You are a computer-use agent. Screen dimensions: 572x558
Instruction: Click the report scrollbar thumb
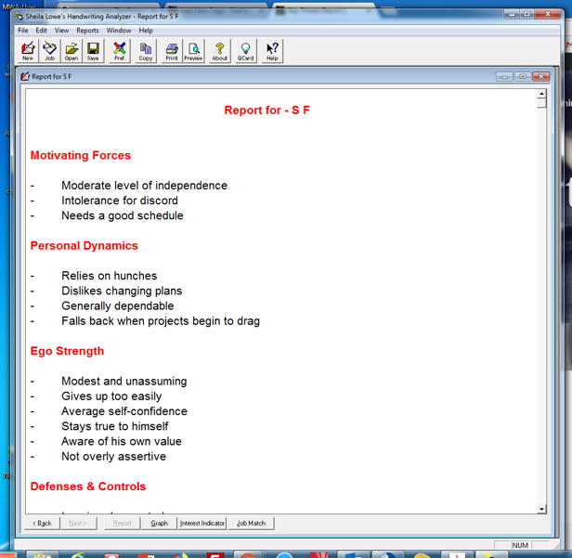click(x=541, y=103)
